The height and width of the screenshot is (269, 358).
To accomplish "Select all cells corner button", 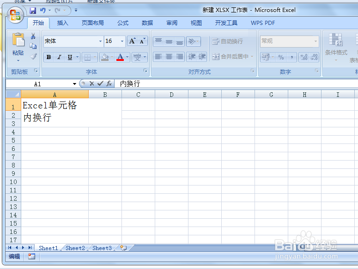I will coord(13,94).
